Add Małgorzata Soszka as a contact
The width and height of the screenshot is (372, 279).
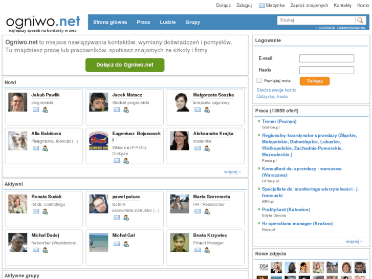point(207,110)
